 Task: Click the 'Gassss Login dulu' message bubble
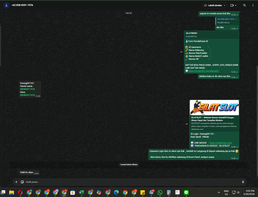194,154
